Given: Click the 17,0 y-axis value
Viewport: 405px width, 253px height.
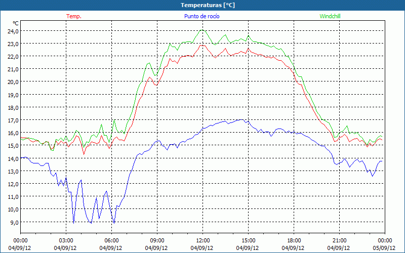Looking at the screenshot, I should (14, 120).
